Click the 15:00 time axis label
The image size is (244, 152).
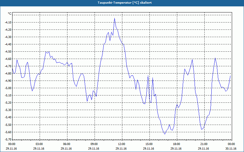(x=149, y=144)
